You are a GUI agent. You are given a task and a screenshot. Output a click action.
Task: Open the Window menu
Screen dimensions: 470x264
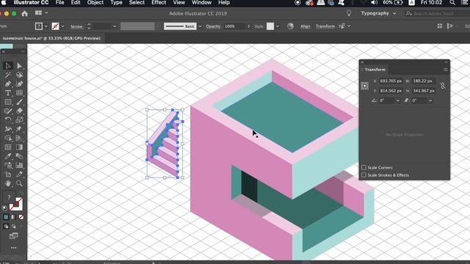point(201,3)
